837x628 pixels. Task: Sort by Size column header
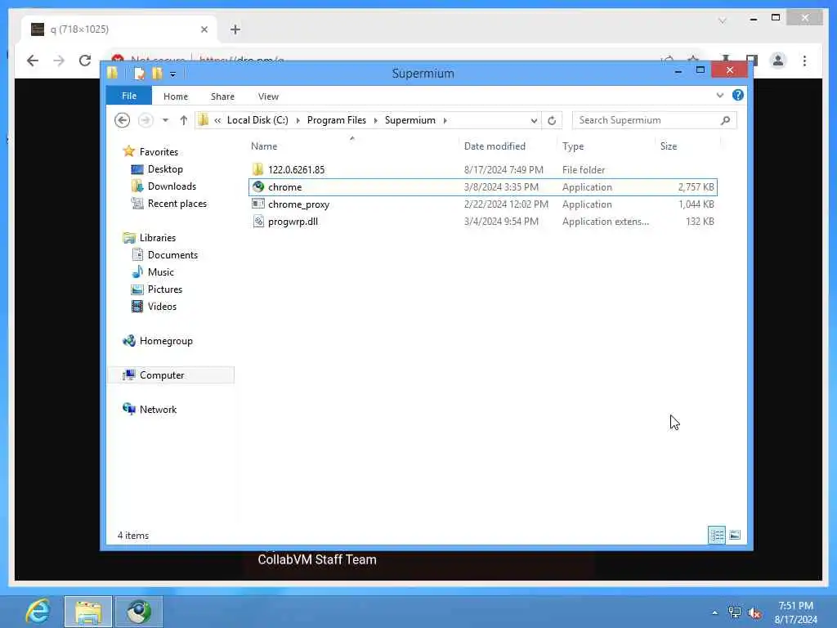click(x=669, y=146)
